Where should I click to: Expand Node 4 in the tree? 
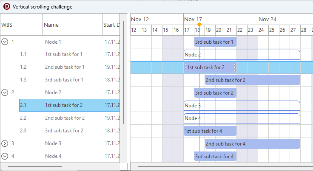click(x=5, y=156)
